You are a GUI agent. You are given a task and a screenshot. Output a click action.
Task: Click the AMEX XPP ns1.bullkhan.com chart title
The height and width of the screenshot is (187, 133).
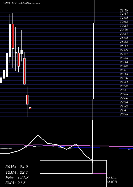(21, 3)
